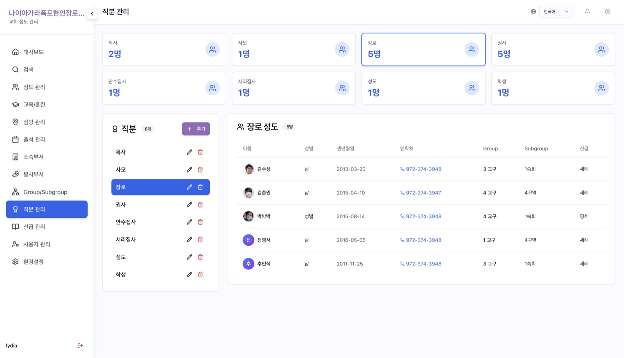
Task: Open 검색 in the sidebar
Action: (x=47, y=69)
